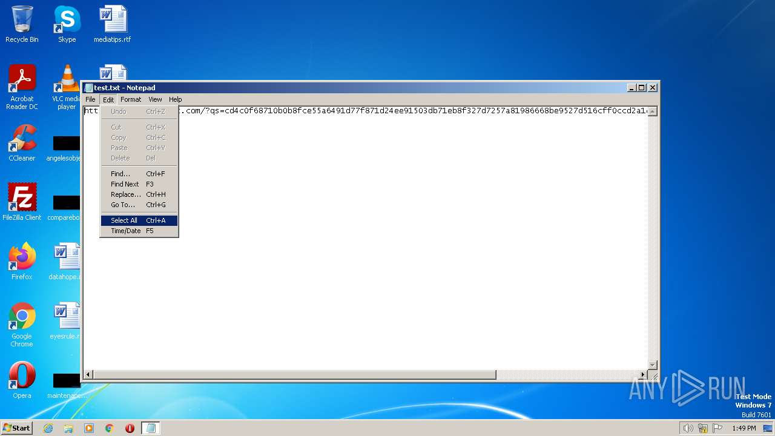
Task: Open the File menu in Notepad
Action: (x=90, y=99)
